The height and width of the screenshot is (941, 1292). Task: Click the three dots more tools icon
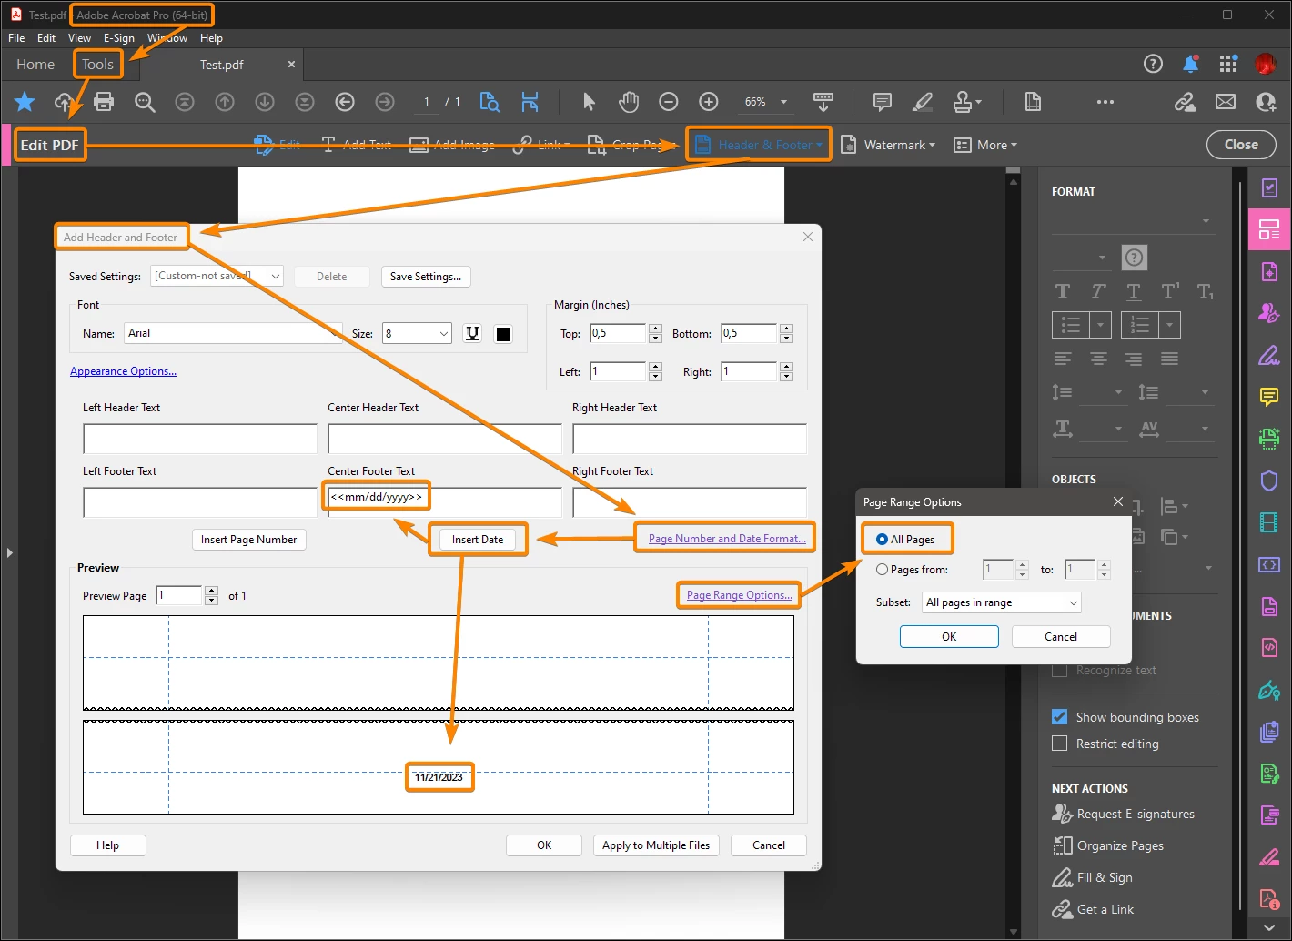coord(1105,102)
